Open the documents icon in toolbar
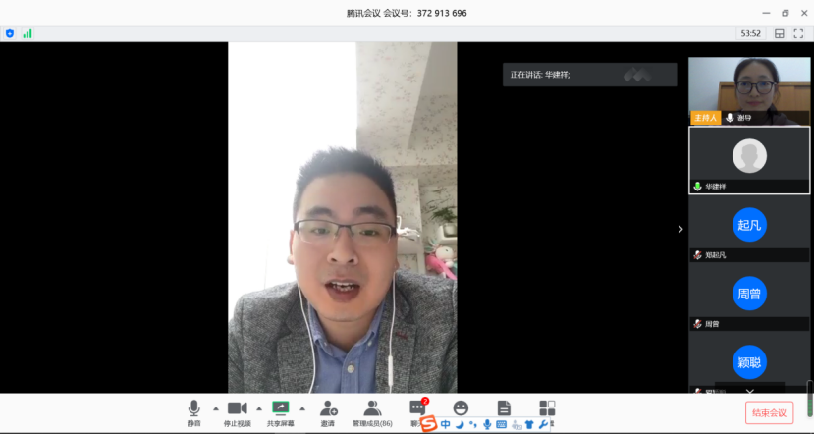The image size is (815, 434). 504,407
